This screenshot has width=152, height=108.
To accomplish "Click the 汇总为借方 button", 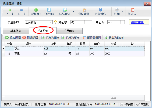I will 50,37.
